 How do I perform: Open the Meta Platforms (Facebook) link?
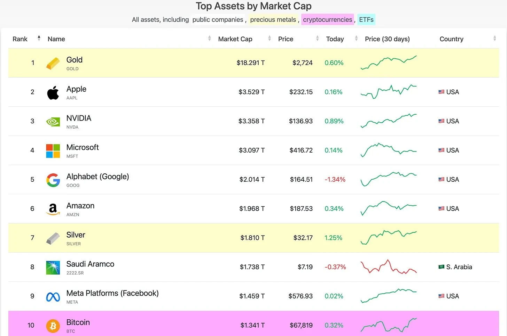click(x=112, y=293)
